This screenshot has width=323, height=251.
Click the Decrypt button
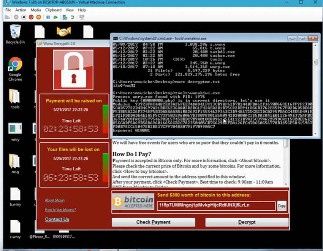[x=247, y=222]
